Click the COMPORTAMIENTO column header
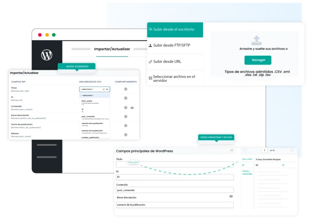The height and width of the screenshot is (220, 309). [126, 82]
